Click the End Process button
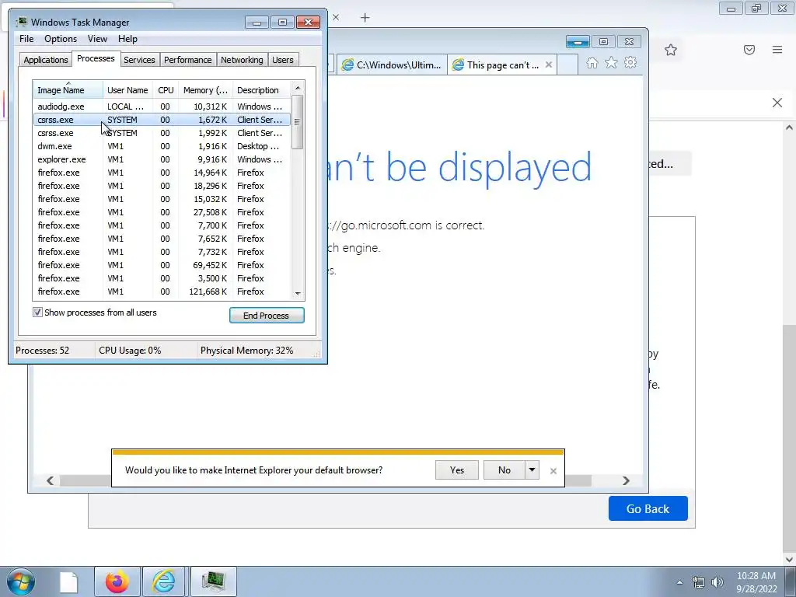This screenshot has width=796, height=597. pos(267,316)
